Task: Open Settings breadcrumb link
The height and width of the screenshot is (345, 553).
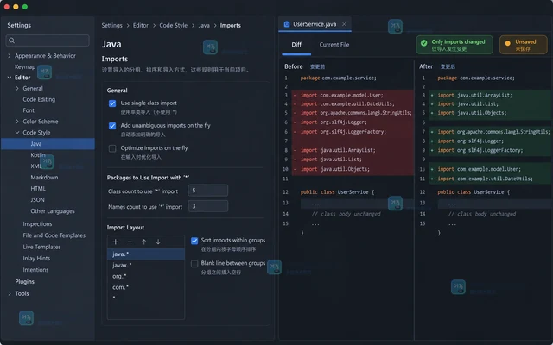Action: [x=111, y=25]
